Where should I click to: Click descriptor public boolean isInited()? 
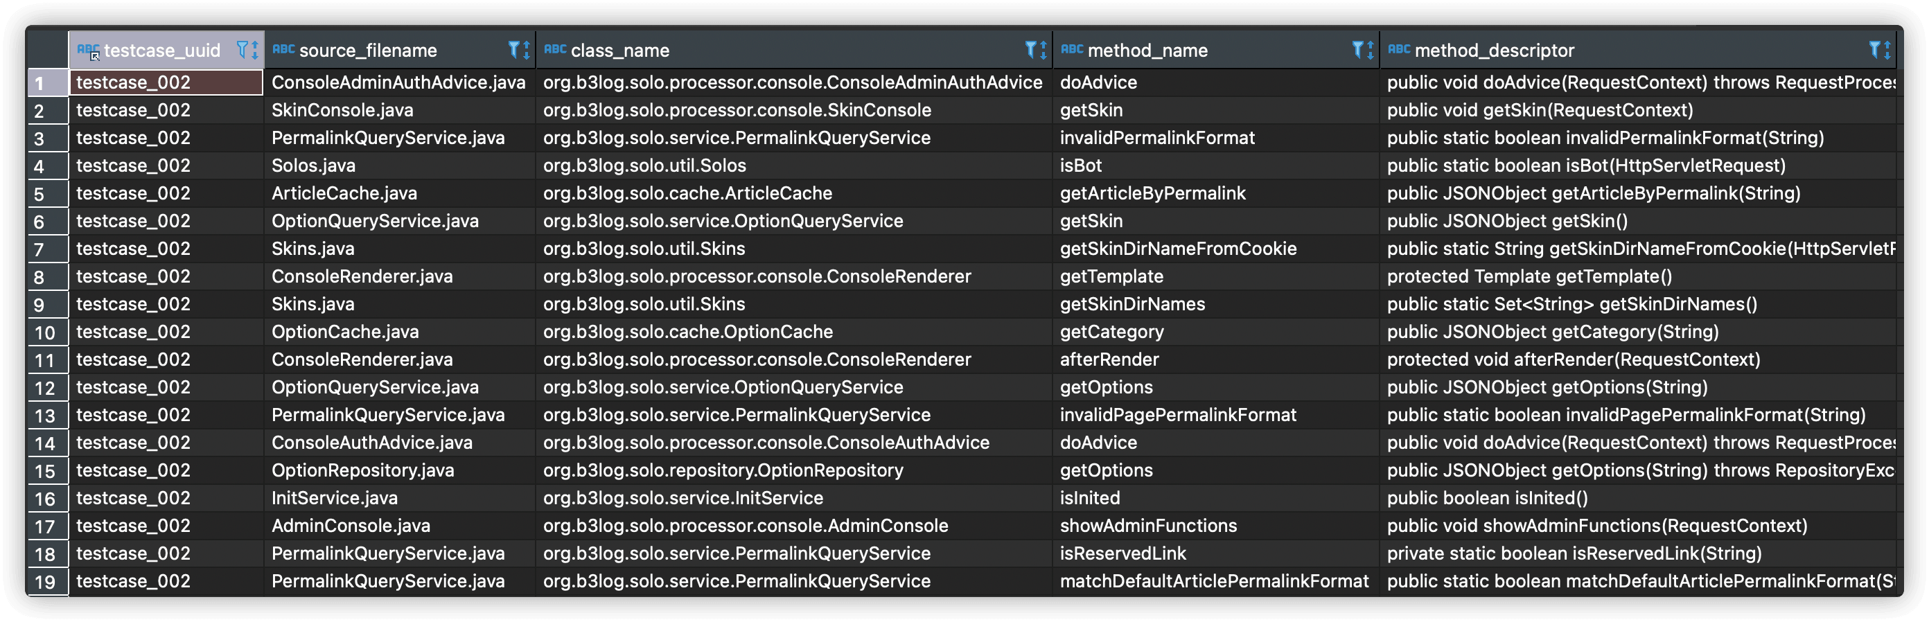[x=1638, y=498]
